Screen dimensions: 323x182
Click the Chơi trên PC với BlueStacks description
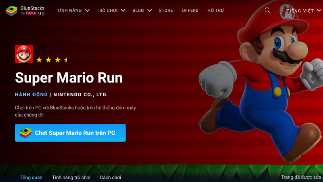point(76,111)
